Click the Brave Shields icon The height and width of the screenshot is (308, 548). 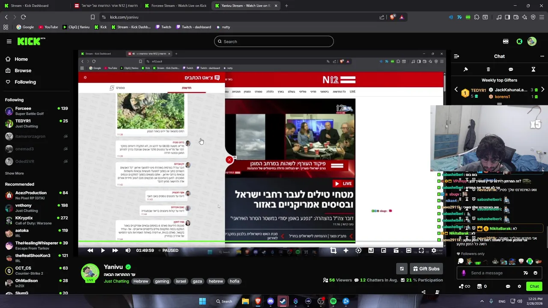pos(392,17)
